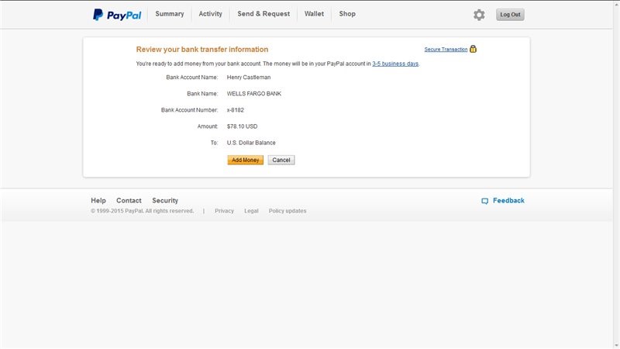
Task: Navigate to the Shop tab
Action: tap(347, 14)
